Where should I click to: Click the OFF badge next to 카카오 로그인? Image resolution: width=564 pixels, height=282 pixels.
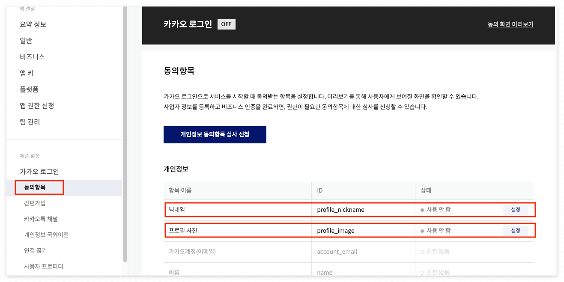(227, 24)
